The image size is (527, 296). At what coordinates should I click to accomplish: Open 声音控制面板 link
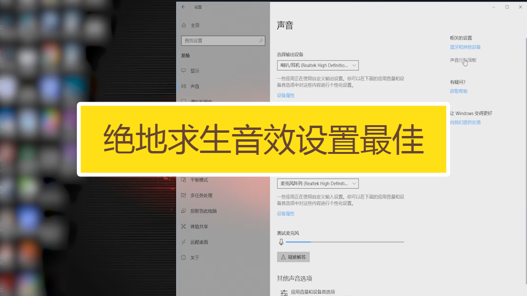click(x=463, y=60)
